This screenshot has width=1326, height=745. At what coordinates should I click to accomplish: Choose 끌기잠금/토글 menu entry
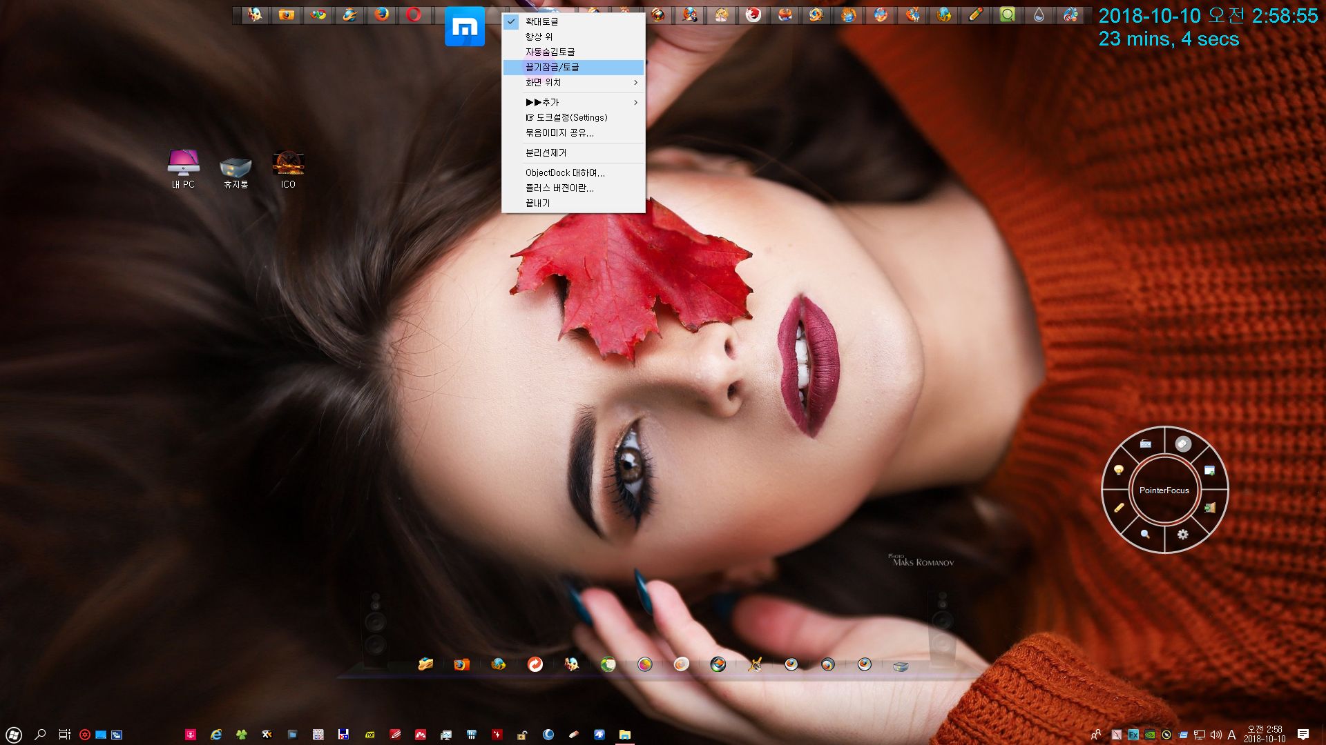[x=573, y=67]
